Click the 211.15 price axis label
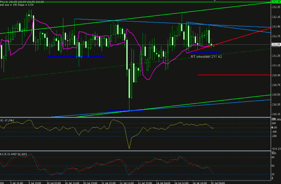This screenshot has height=184, width=281. coord(276,65)
